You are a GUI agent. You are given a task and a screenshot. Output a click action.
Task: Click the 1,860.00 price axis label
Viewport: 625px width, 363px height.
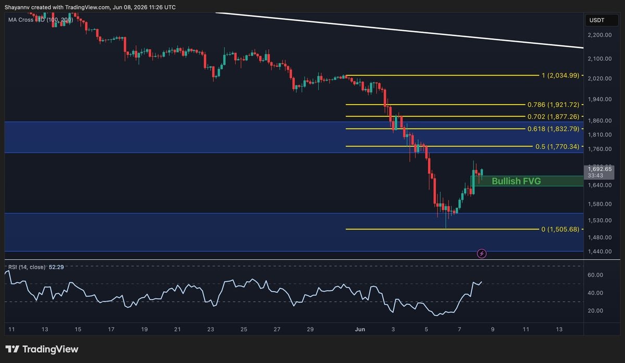tap(599, 120)
